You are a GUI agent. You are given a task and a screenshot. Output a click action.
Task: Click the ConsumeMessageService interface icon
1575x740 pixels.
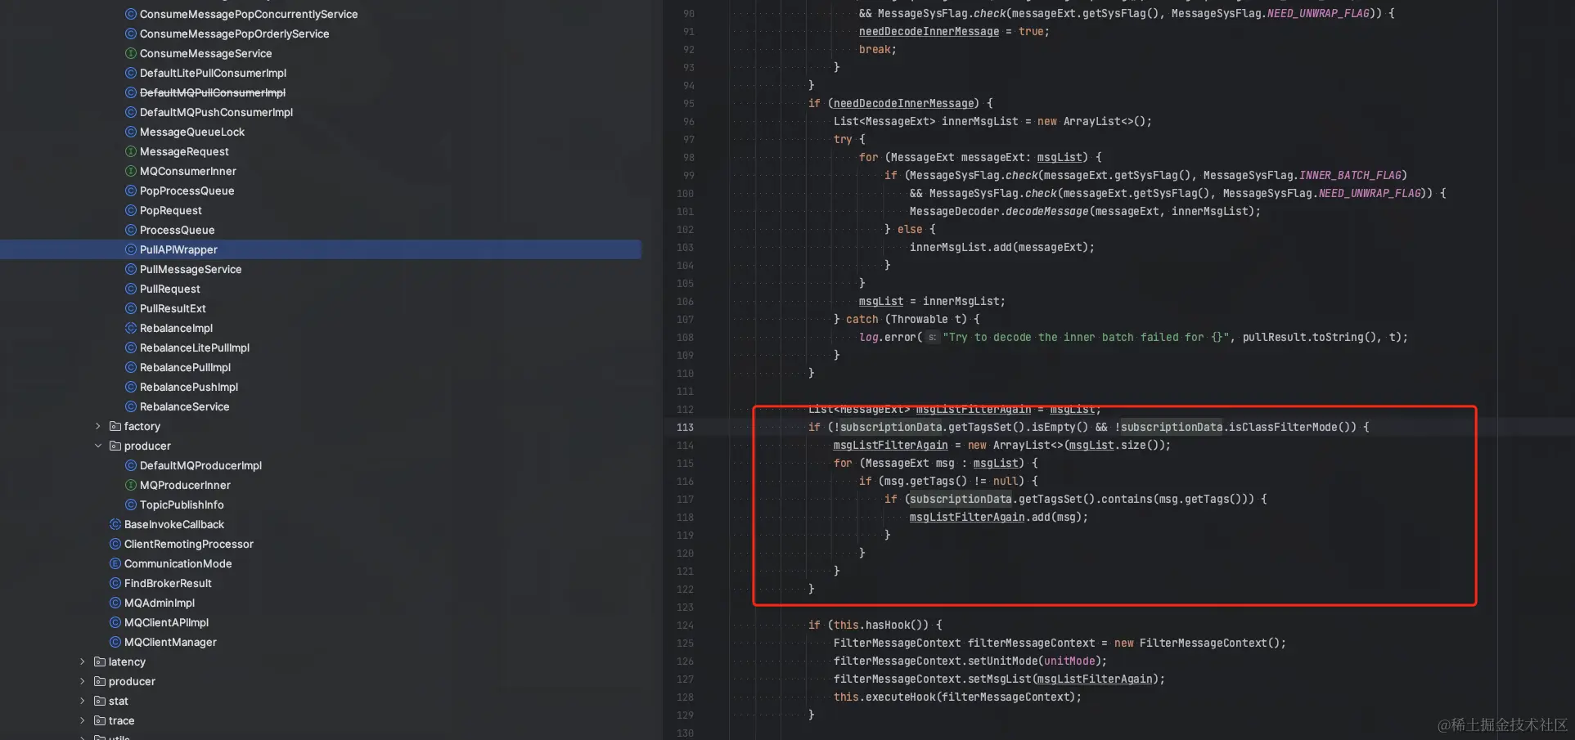point(131,53)
